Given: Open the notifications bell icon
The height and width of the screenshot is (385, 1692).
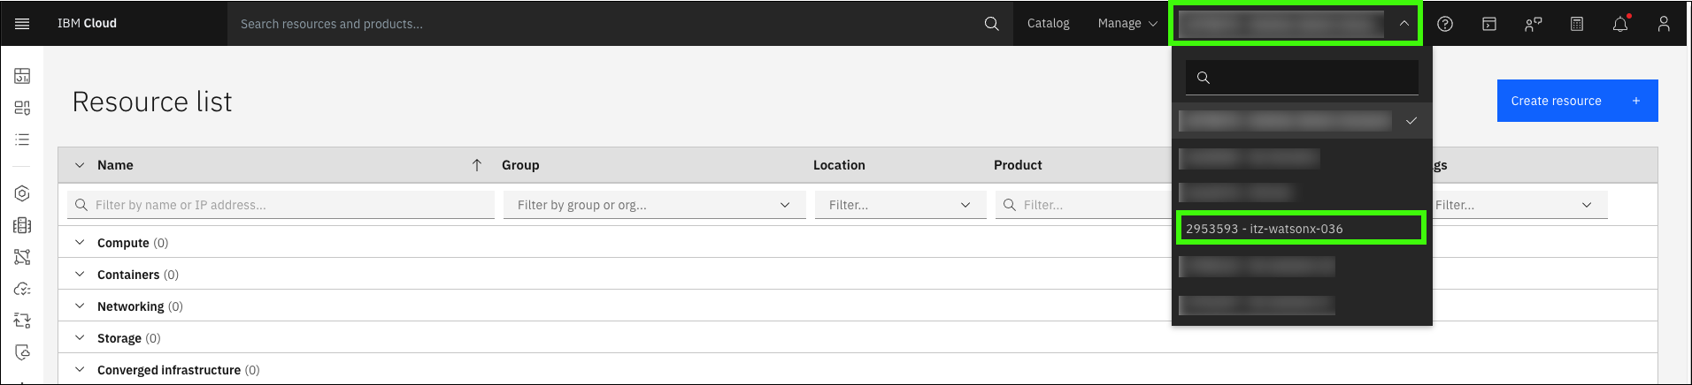Looking at the screenshot, I should (1620, 24).
